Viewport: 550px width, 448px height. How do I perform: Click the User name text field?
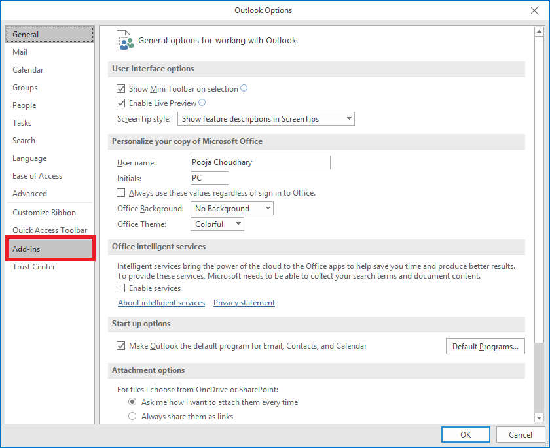pyautogui.click(x=261, y=163)
